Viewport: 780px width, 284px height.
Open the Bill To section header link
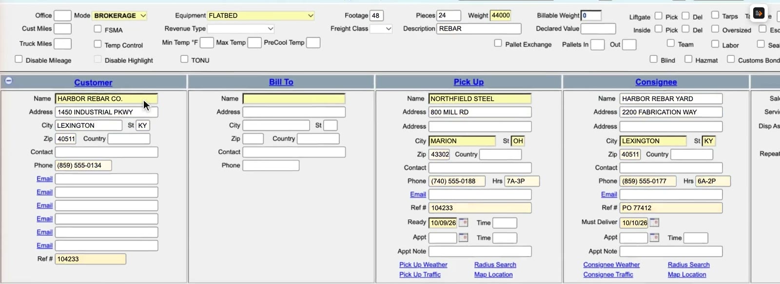281,82
